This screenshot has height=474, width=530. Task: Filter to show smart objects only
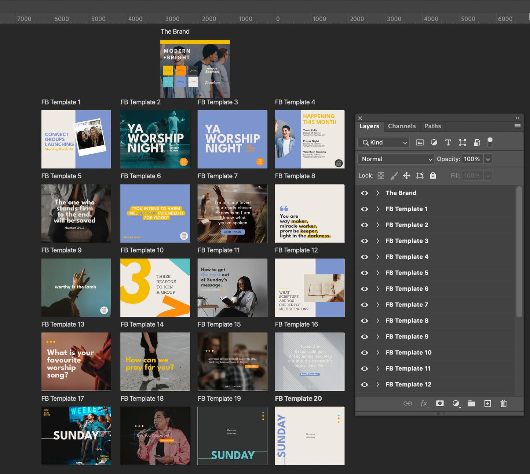point(476,142)
